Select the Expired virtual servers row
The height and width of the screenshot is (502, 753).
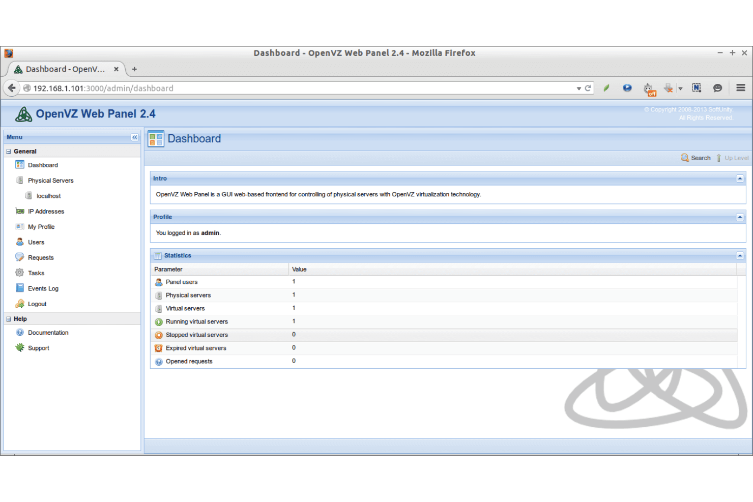pyautogui.click(x=444, y=348)
